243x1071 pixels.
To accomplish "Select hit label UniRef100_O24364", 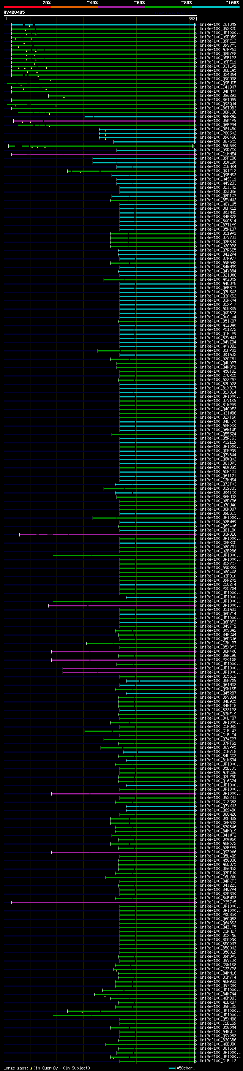I will (218, 75).
